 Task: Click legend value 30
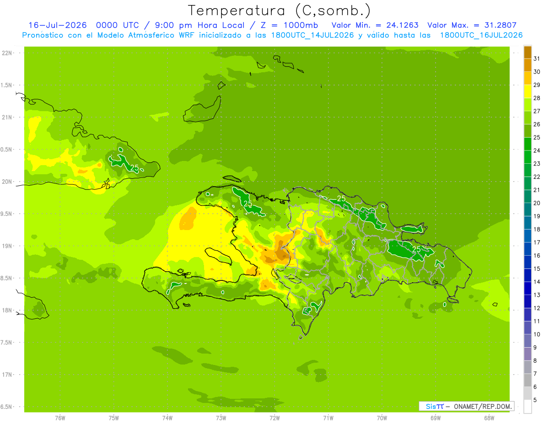click(537, 72)
